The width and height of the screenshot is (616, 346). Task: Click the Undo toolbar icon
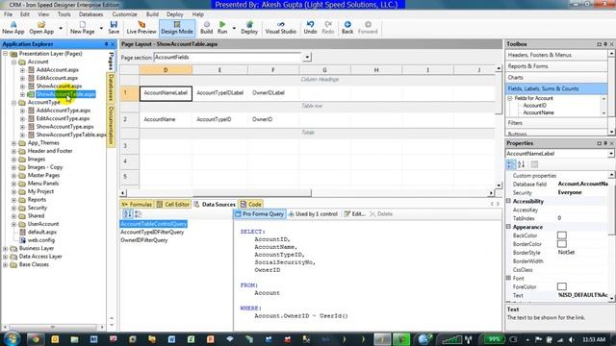310,28
